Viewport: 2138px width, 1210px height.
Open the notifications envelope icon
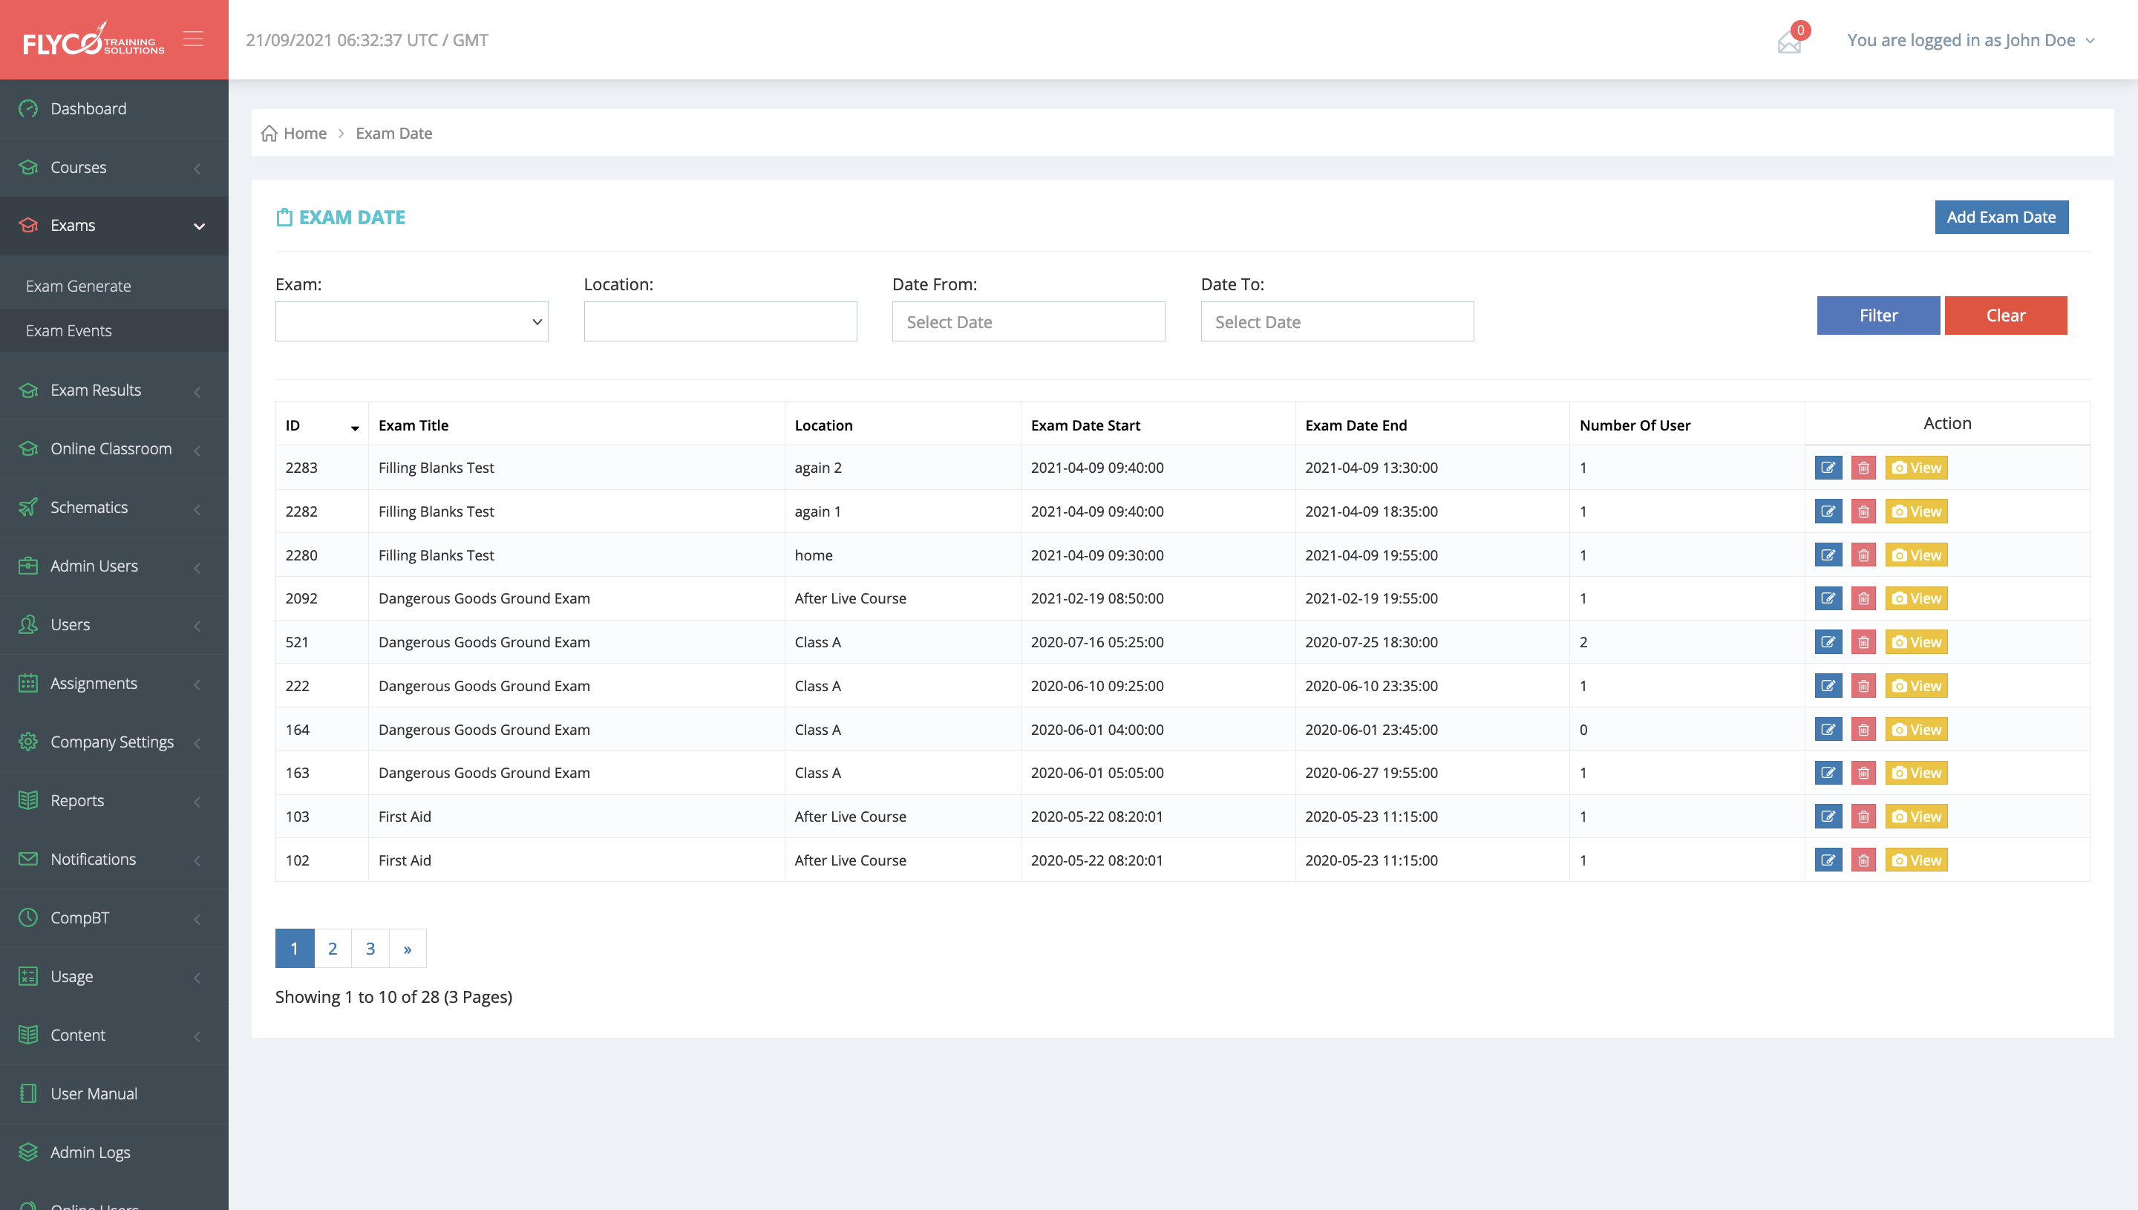click(1789, 42)
